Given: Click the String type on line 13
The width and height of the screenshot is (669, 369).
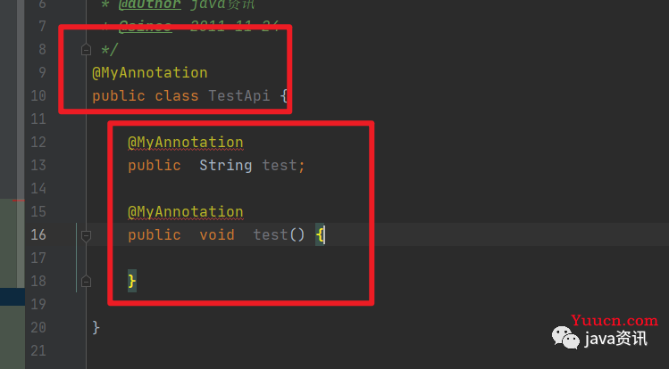Looking at the screenshot, I should (x=226, y=165).
